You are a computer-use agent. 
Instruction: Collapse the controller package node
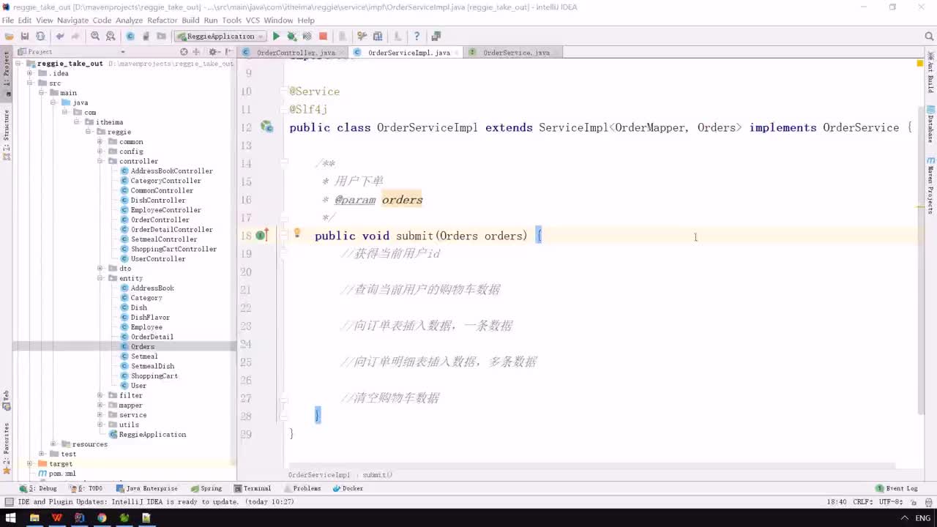pos(100,161)
